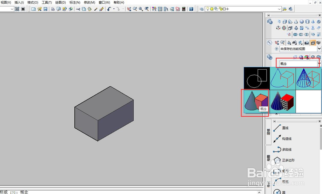Viewport: 322px width, 194px height.
Task: Choose the 概念 conceptual style thumbnail
Action: (257, 101)
